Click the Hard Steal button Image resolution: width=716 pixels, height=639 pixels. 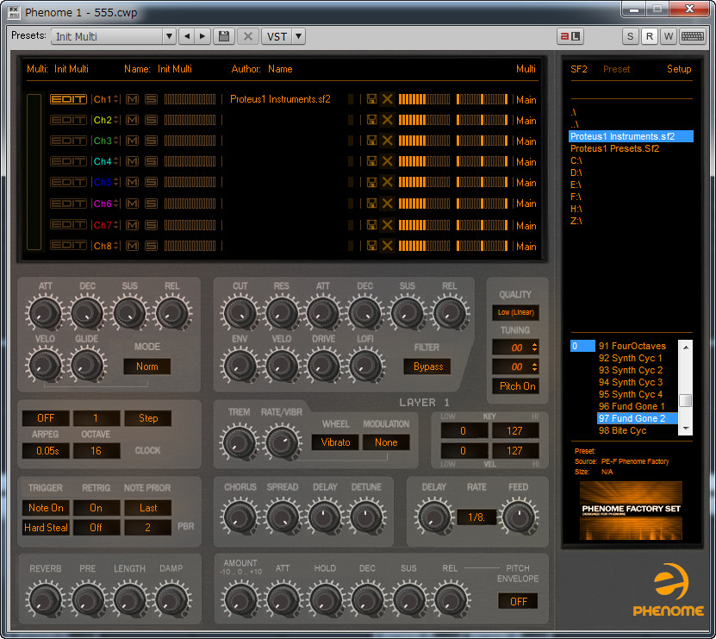tap(46, 527)
